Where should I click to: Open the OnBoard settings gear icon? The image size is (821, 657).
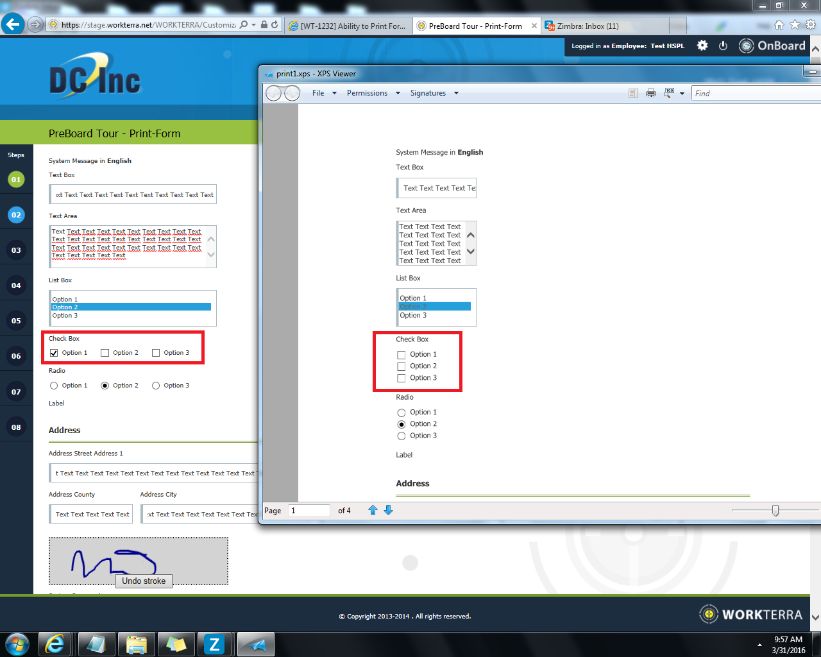702,46
